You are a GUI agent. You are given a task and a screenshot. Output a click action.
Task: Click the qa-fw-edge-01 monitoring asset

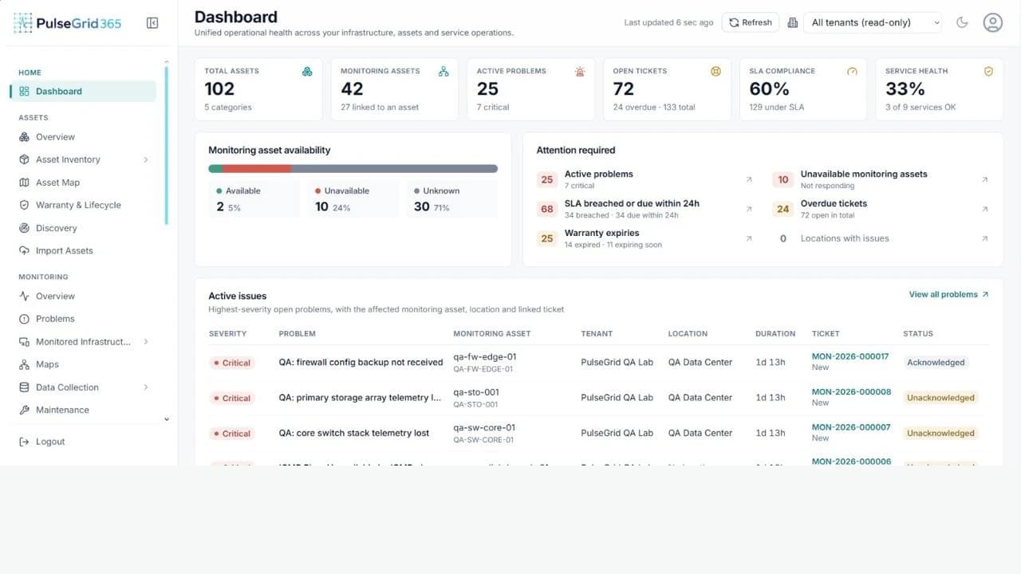(x=484, y=356)
